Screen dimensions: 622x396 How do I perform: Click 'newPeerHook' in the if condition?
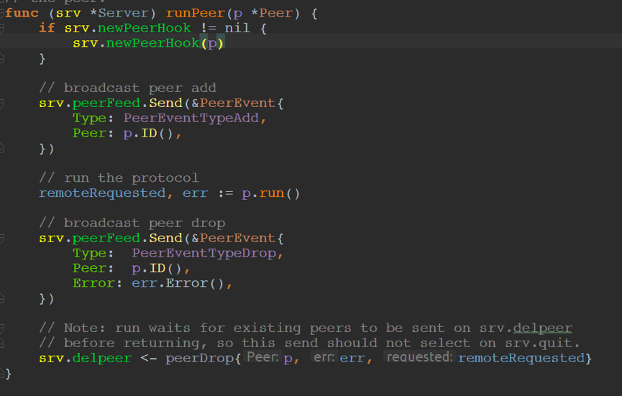pos(145,28)
